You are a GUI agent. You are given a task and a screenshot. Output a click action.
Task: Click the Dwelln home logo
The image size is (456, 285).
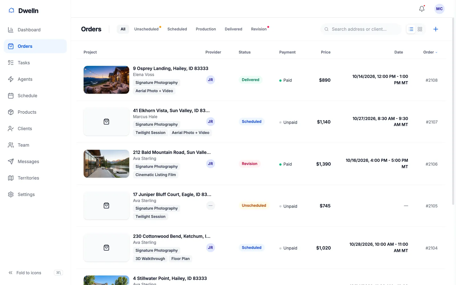(x=24, y=11)
